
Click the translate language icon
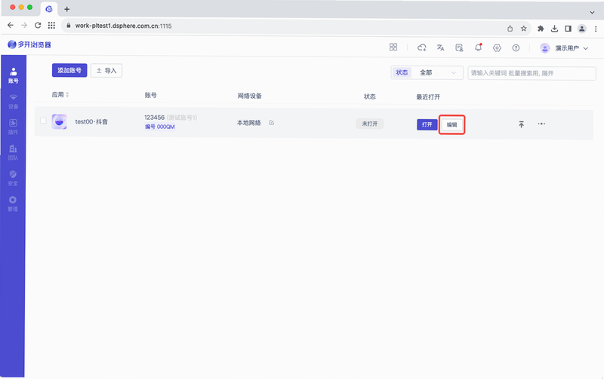(x=440, y=47)
